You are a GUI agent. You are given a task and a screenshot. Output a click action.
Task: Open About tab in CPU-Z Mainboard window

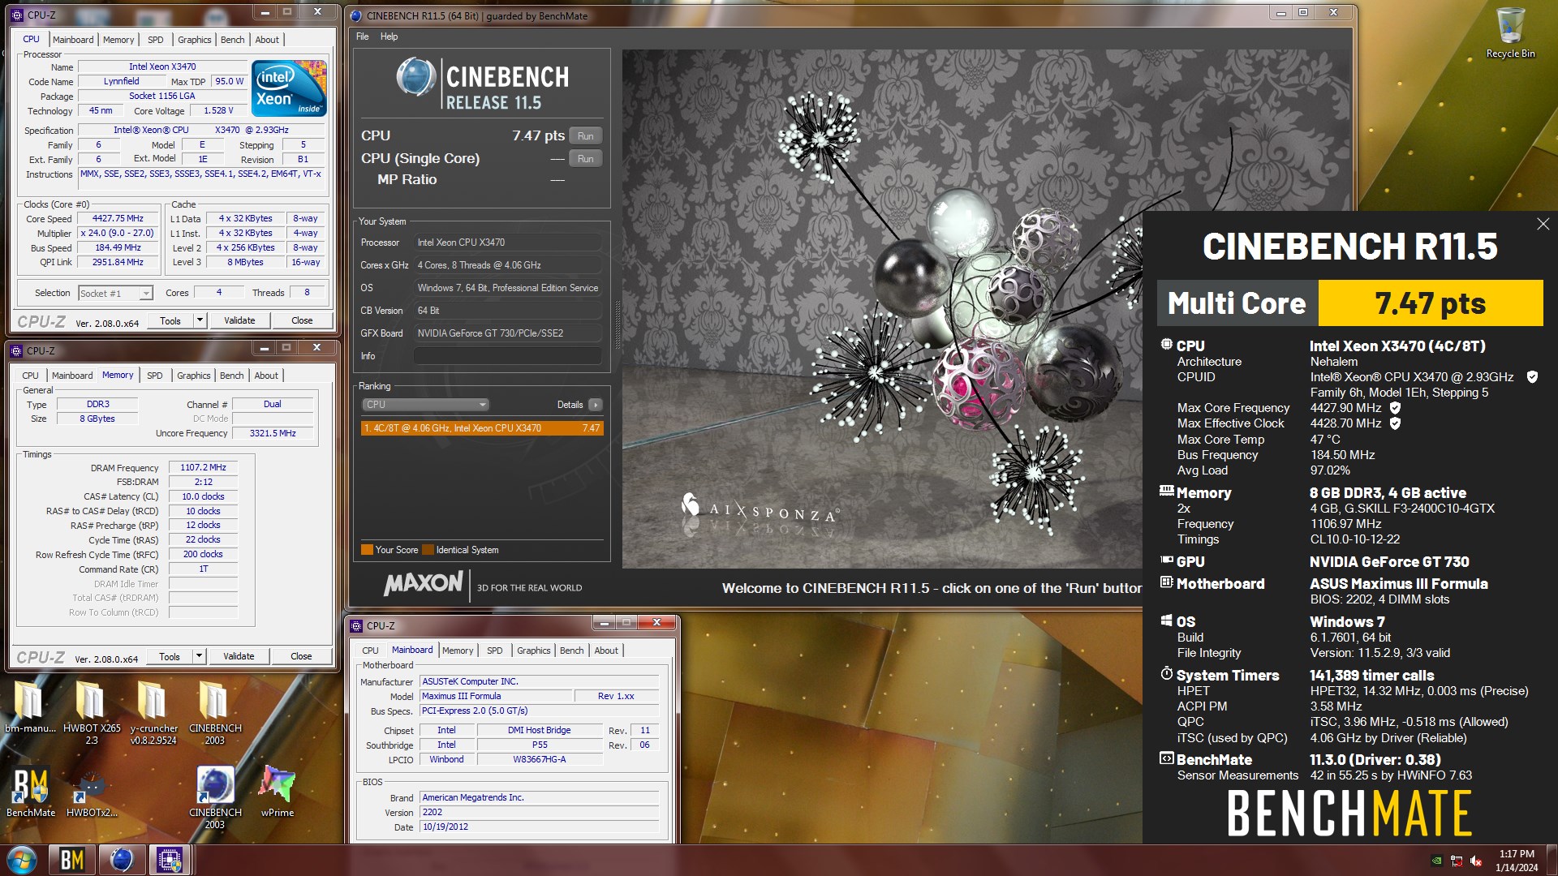point(606,651)
